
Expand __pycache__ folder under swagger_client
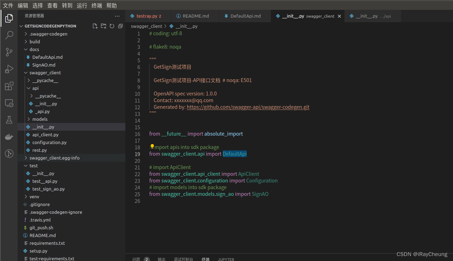tap(71, 80)
